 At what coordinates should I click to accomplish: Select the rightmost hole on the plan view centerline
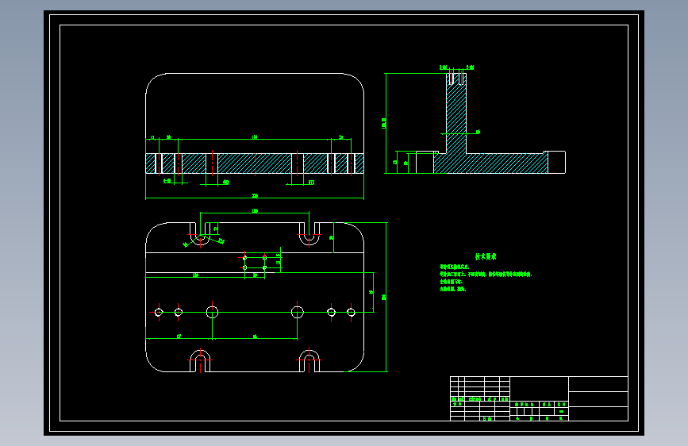pos(351,312)
